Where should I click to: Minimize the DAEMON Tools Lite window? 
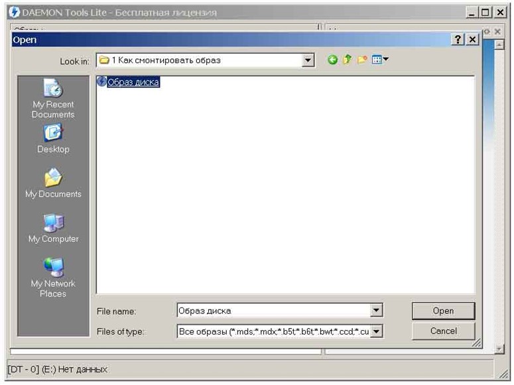(x=472, y=13)
